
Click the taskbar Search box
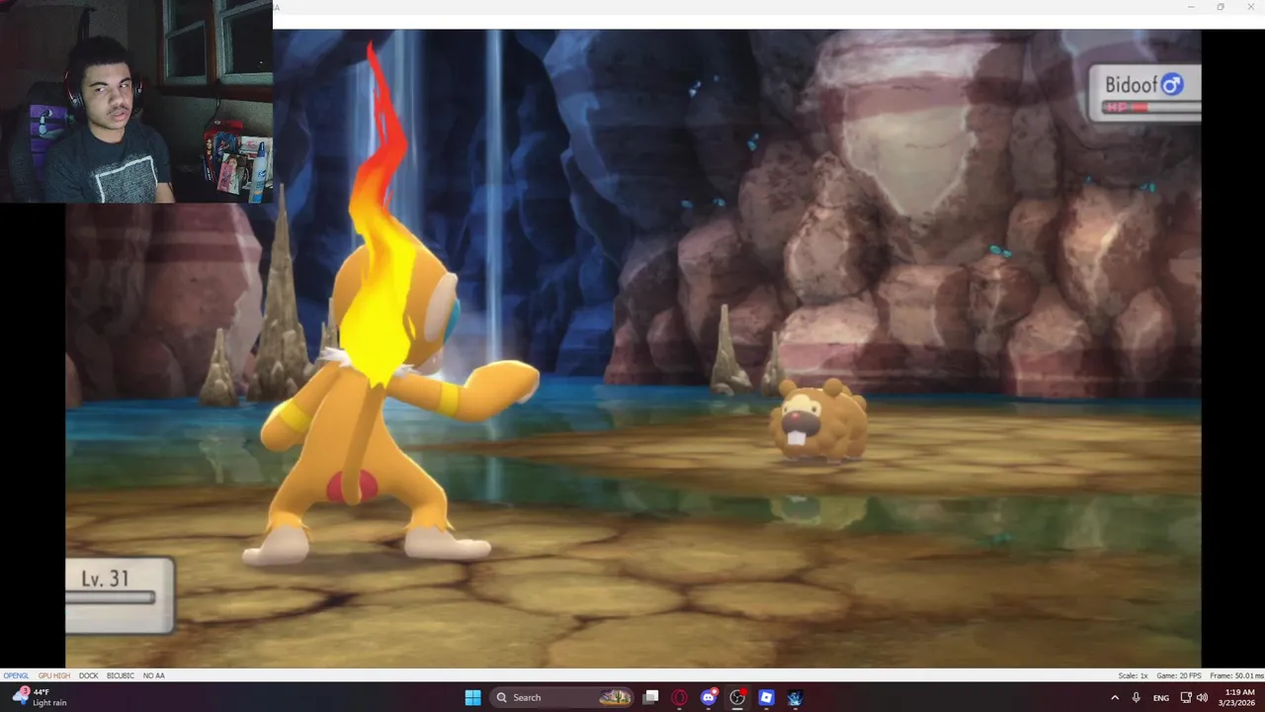point(560,697)
